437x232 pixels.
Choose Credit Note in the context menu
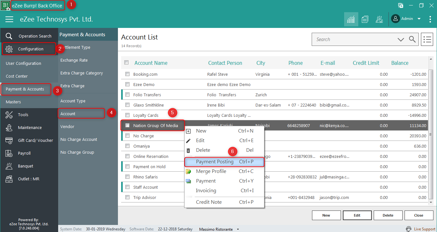click(x=224, y=202)
